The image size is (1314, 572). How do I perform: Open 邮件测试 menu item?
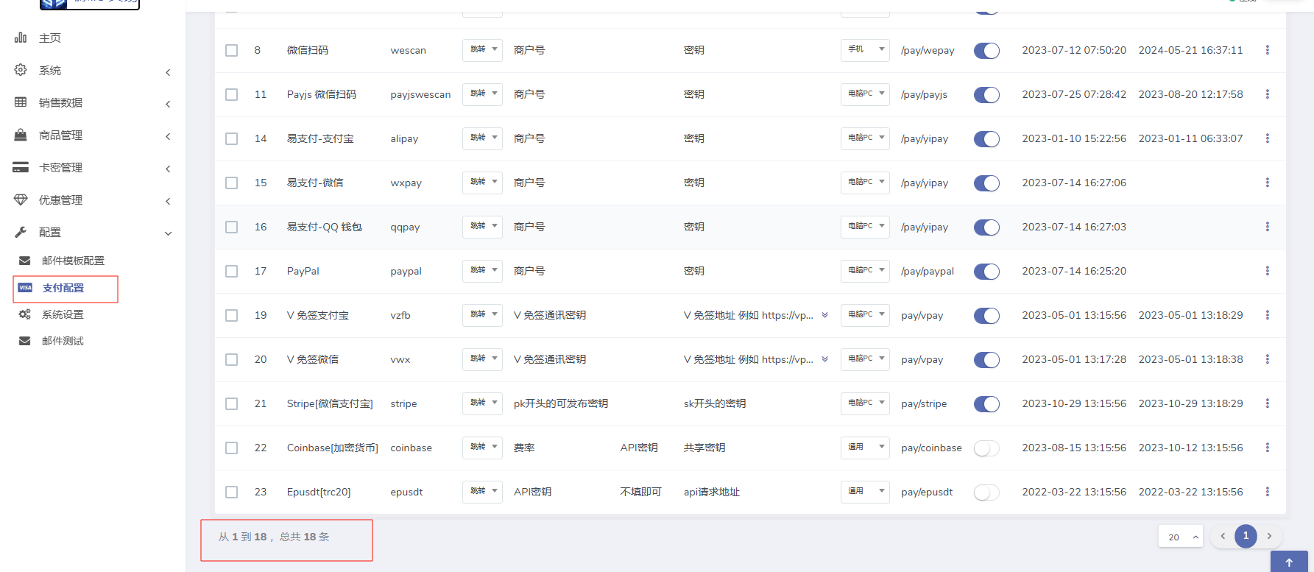pyautogui.click(x=63, y=341)
